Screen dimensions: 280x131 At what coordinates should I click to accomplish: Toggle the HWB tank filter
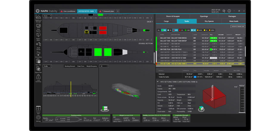(x=187, y=30)
